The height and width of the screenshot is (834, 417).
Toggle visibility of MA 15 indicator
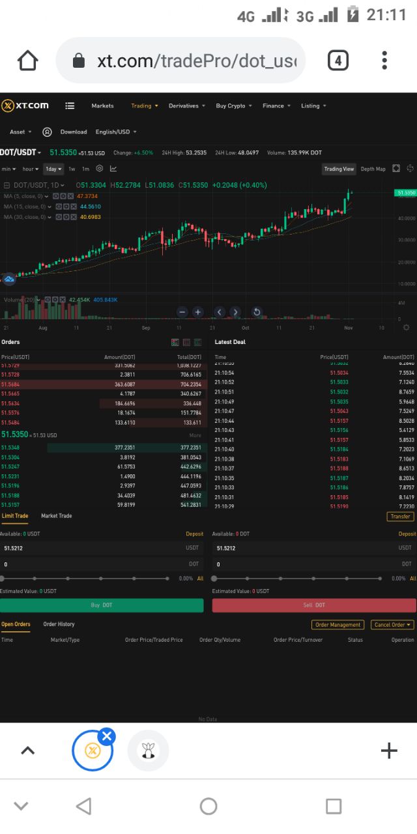coord(59,207)
